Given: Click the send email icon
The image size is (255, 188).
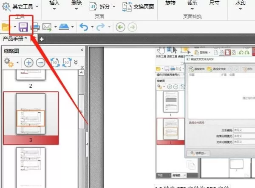Looking at the screenshot, I should [x=47, y=27].
